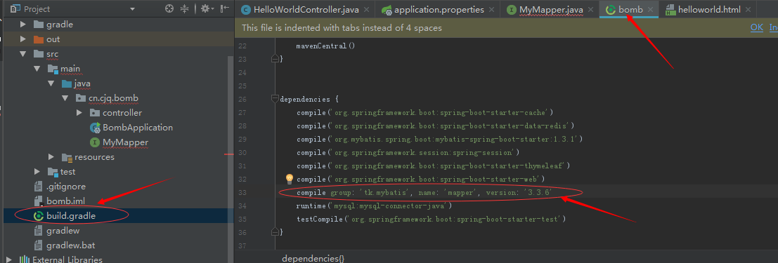Image resolution: width=778 pixels, height=263 pixels.
Task: Hide the Project panel with the hide icon
Action: tap(225, 8)
